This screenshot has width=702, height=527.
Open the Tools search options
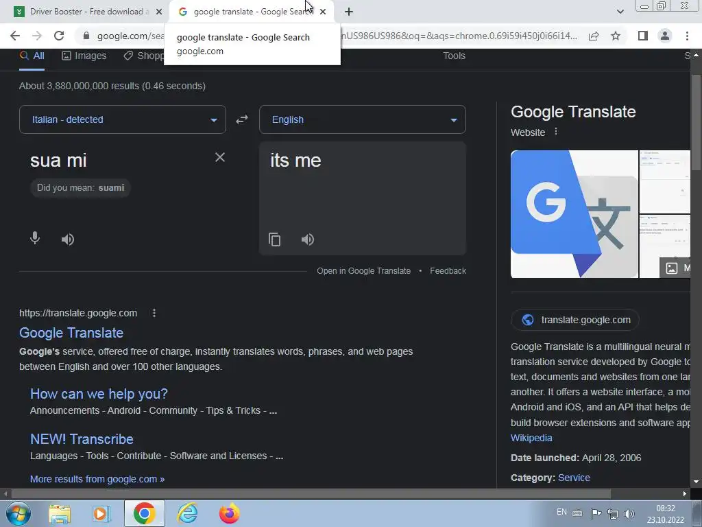(x=454, y=56)
